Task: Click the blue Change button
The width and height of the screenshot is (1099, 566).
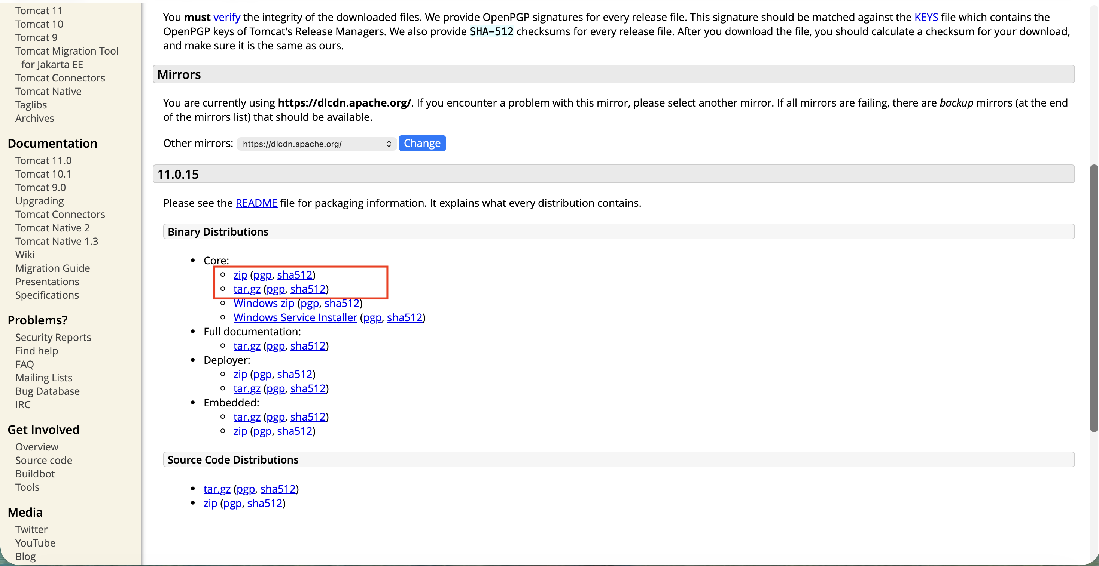Action: tap(421, 143)
